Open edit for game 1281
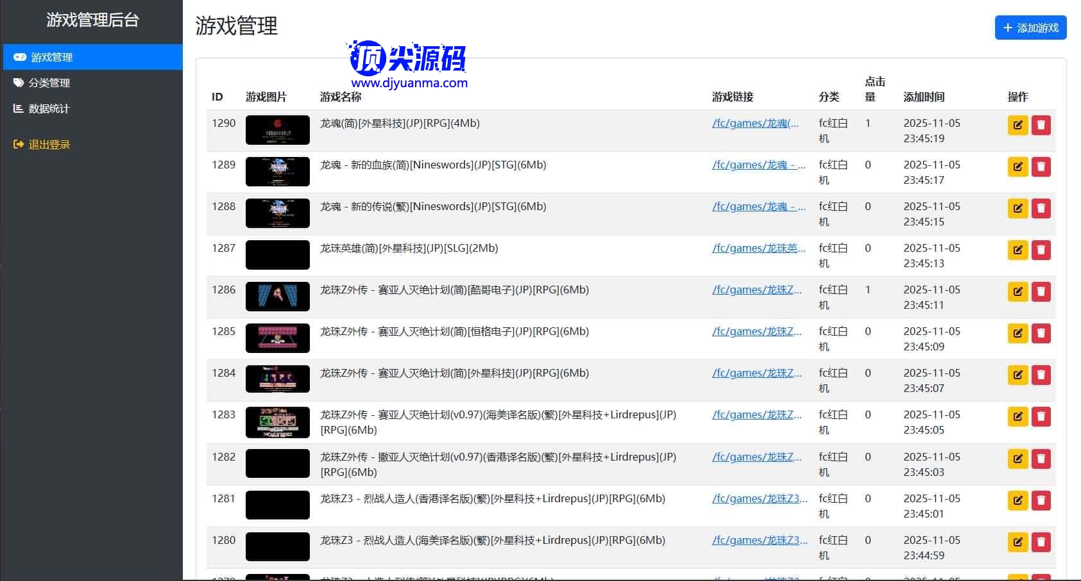 (x=1017, y=500)
